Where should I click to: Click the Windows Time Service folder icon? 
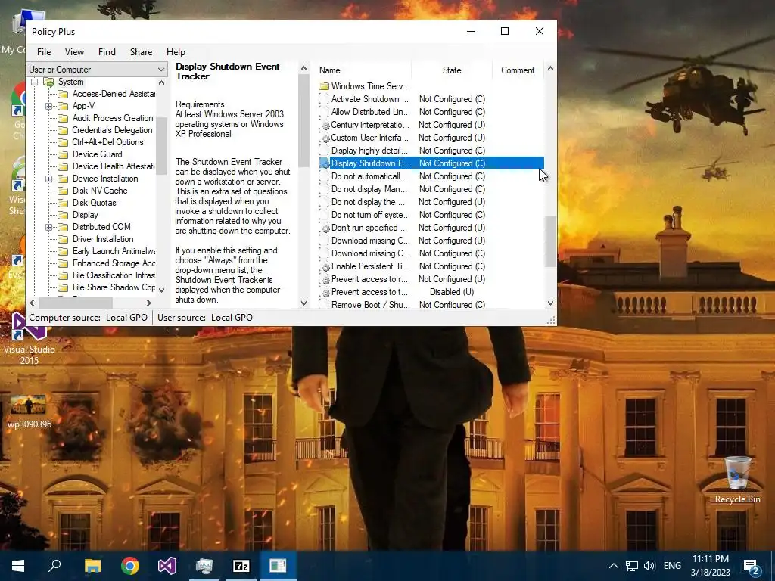pyautogui.click(x=324, y=86)
